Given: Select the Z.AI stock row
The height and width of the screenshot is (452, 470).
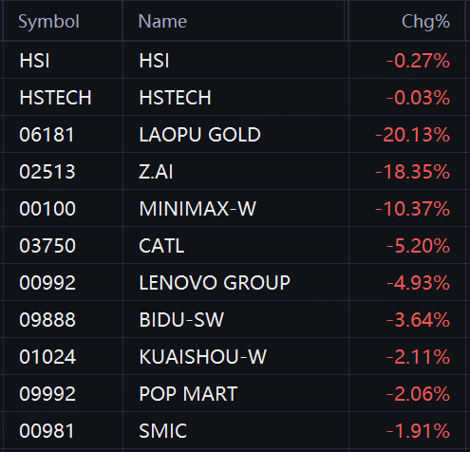Looking at the screenshot, I should click(x=235, y=172).
